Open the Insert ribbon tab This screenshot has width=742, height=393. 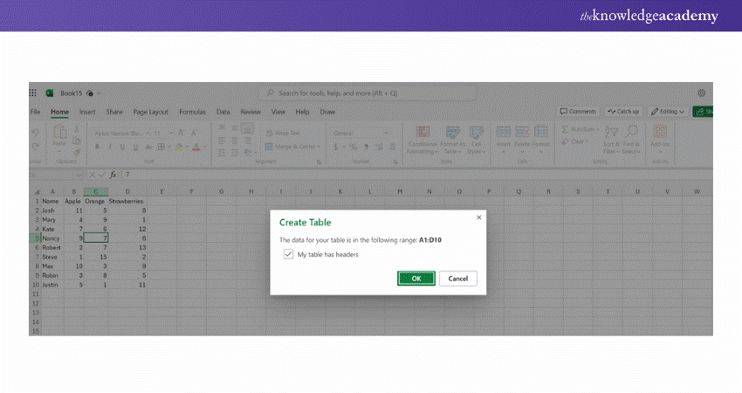[x=87, y=112]
